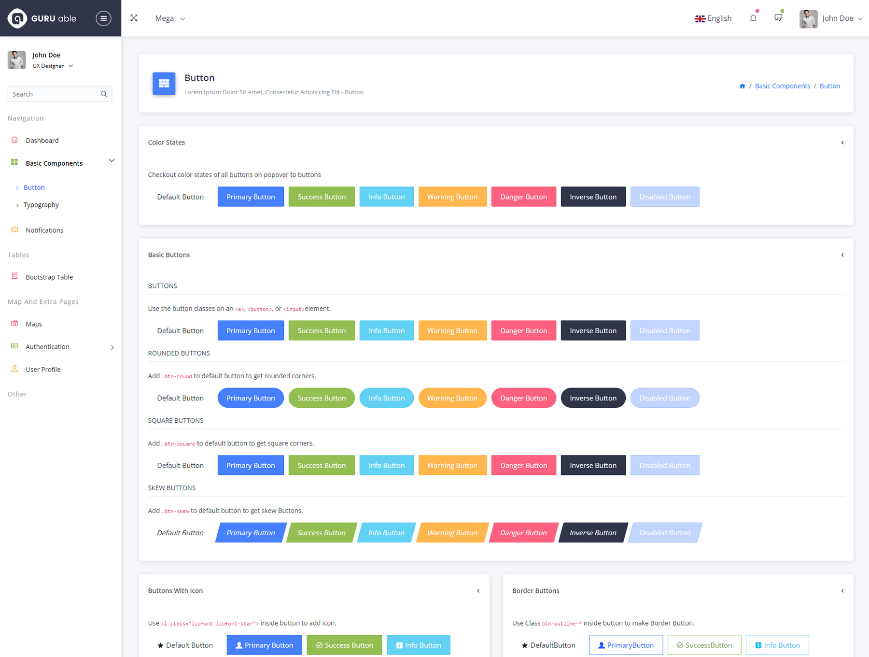Open the Mega dropdown menu
The height and width of the screenshot is (657, 869).
pyautogui.click(x=170, y=18)
